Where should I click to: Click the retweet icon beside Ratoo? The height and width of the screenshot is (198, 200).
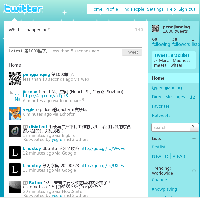click(25, 183)
